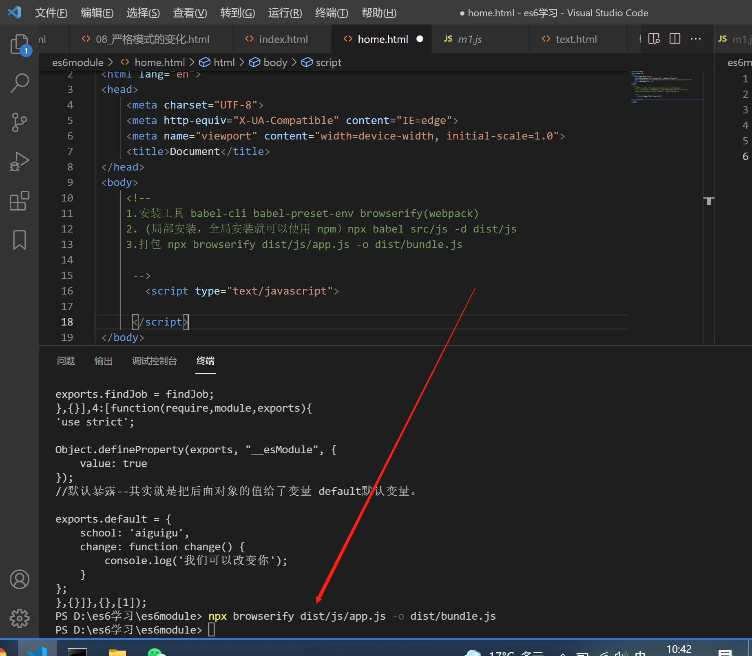
Task: Open the 问题 panel tab
Action: (x=66, y=361)
